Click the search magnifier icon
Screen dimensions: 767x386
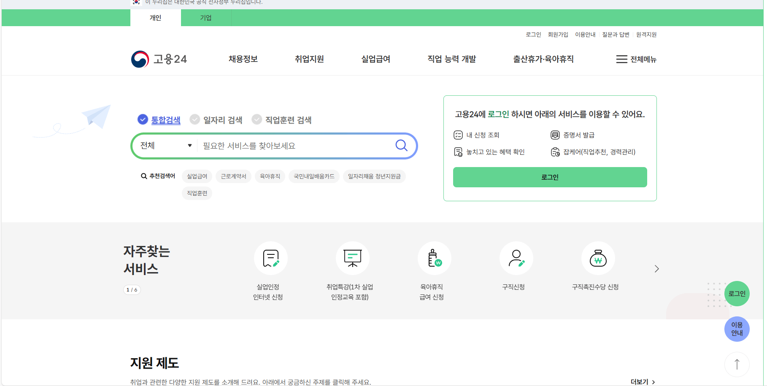(401, 146)
